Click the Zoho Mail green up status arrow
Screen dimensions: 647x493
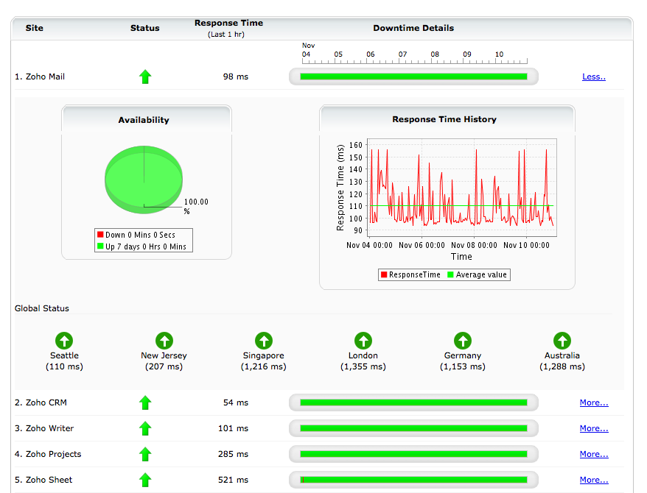coord(145,77)
